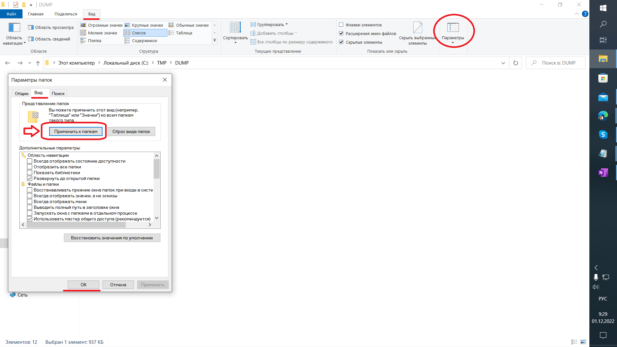This screenshot has width=617, height=347.
Task: Select the Огромные значки layout
Action: click(x=102, y=25)
